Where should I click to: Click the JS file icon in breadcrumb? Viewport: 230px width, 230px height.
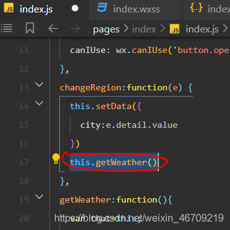[x=175, y=29]
